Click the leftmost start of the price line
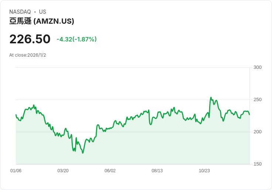This screenshot has width=272, height=190. pyautogui.click(x=16, y=115)
